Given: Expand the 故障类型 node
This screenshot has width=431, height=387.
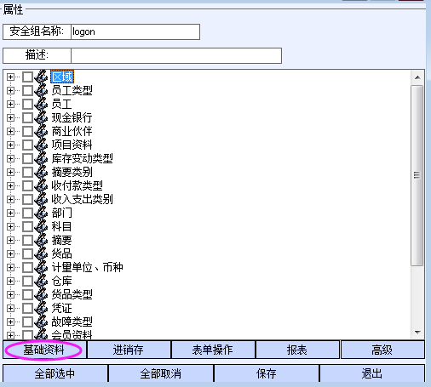Looking at the screenshot, I should 10,322.
